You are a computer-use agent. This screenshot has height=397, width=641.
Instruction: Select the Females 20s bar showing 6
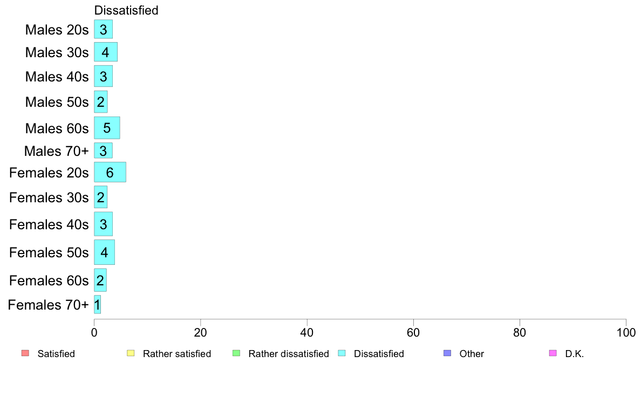click(110, 172)
